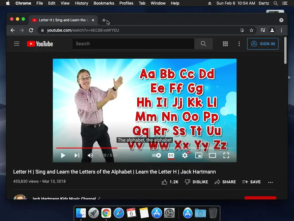
Task: Click the eject icon in menu bar
Action: click(210, 3)
